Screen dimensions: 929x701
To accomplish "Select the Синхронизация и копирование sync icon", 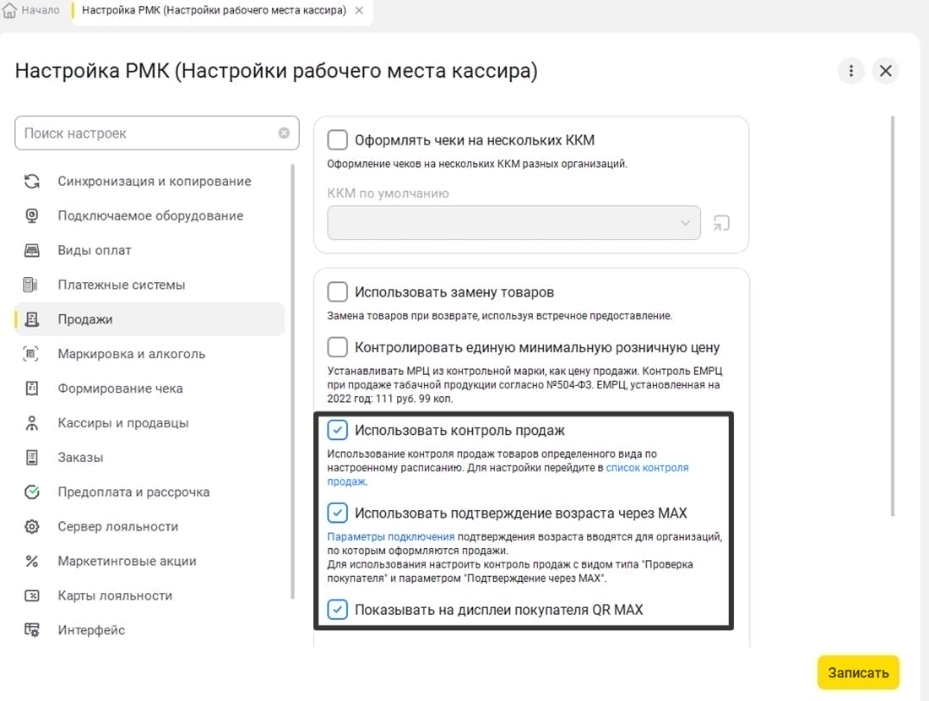I will click(x=32, y=181).
